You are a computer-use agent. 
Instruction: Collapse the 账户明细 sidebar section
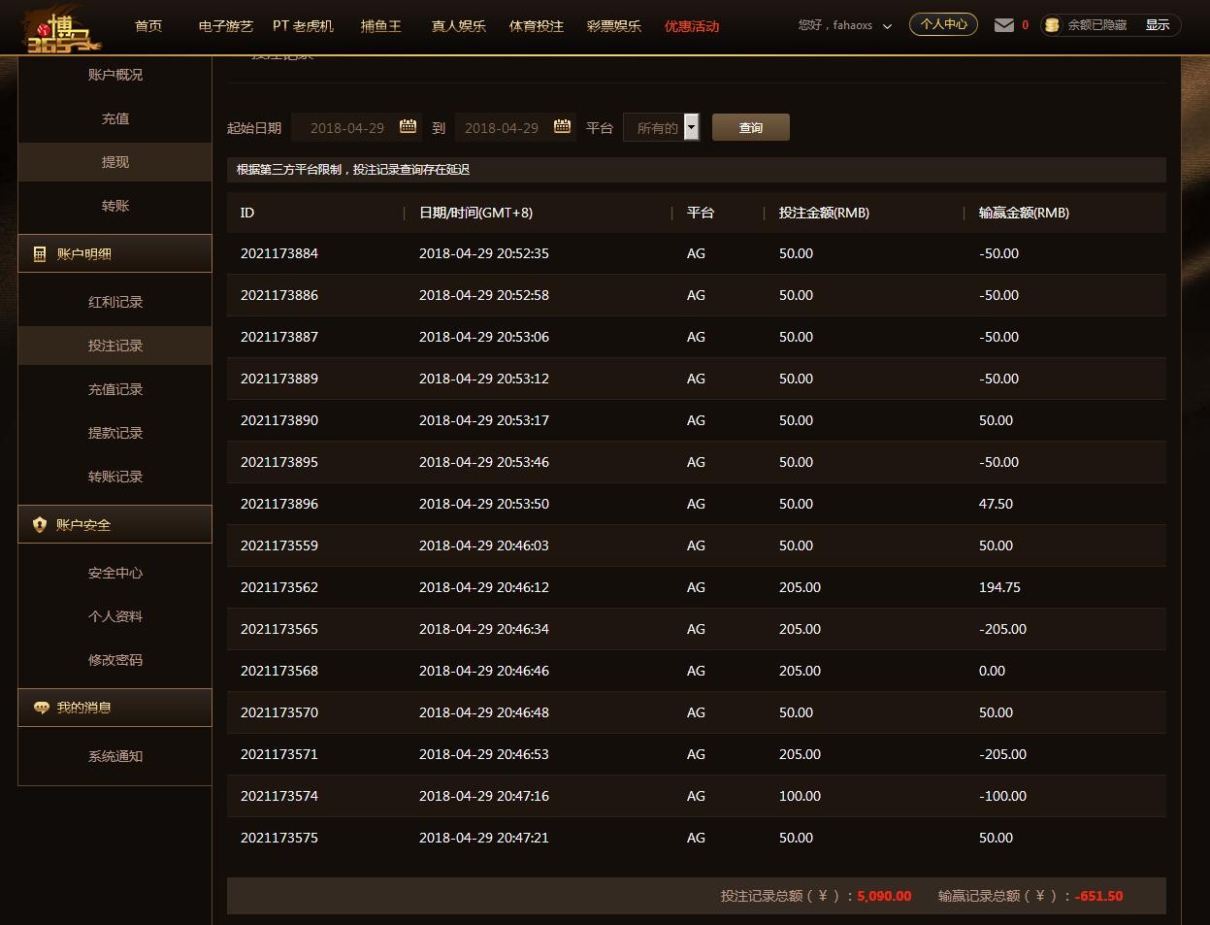(x=114, y=254)
